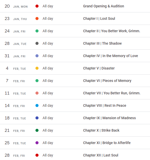The width and height of the screenshot is (150, 160).
Task: Open the Grand Opening & Audition event
Action: (x=103, y=6)
